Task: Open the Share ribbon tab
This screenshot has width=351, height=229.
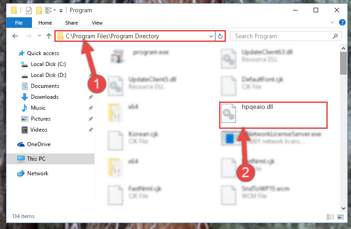Action: pyautogui.click(x=72, y=23)
